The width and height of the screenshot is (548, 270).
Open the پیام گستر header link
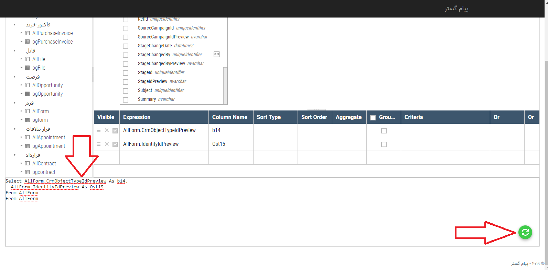[456, 9]
